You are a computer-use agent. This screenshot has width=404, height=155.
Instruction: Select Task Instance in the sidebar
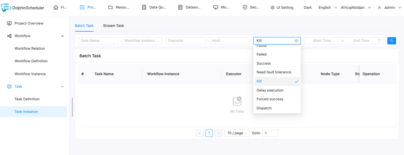[34, 112]
